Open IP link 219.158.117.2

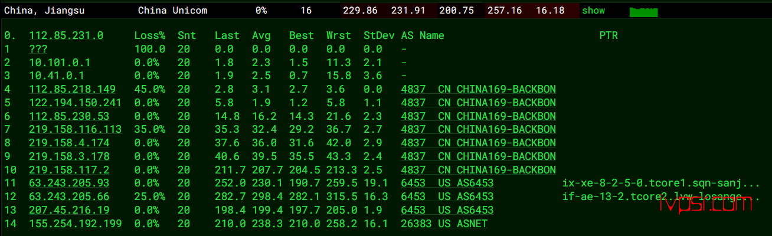pyautogui.click(x=69, y=170)
